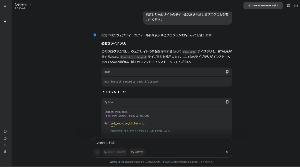Viewport: 300px width, 167px height.
Task: Click the add file plus button in prompt box
Action: tap(97, 152)
